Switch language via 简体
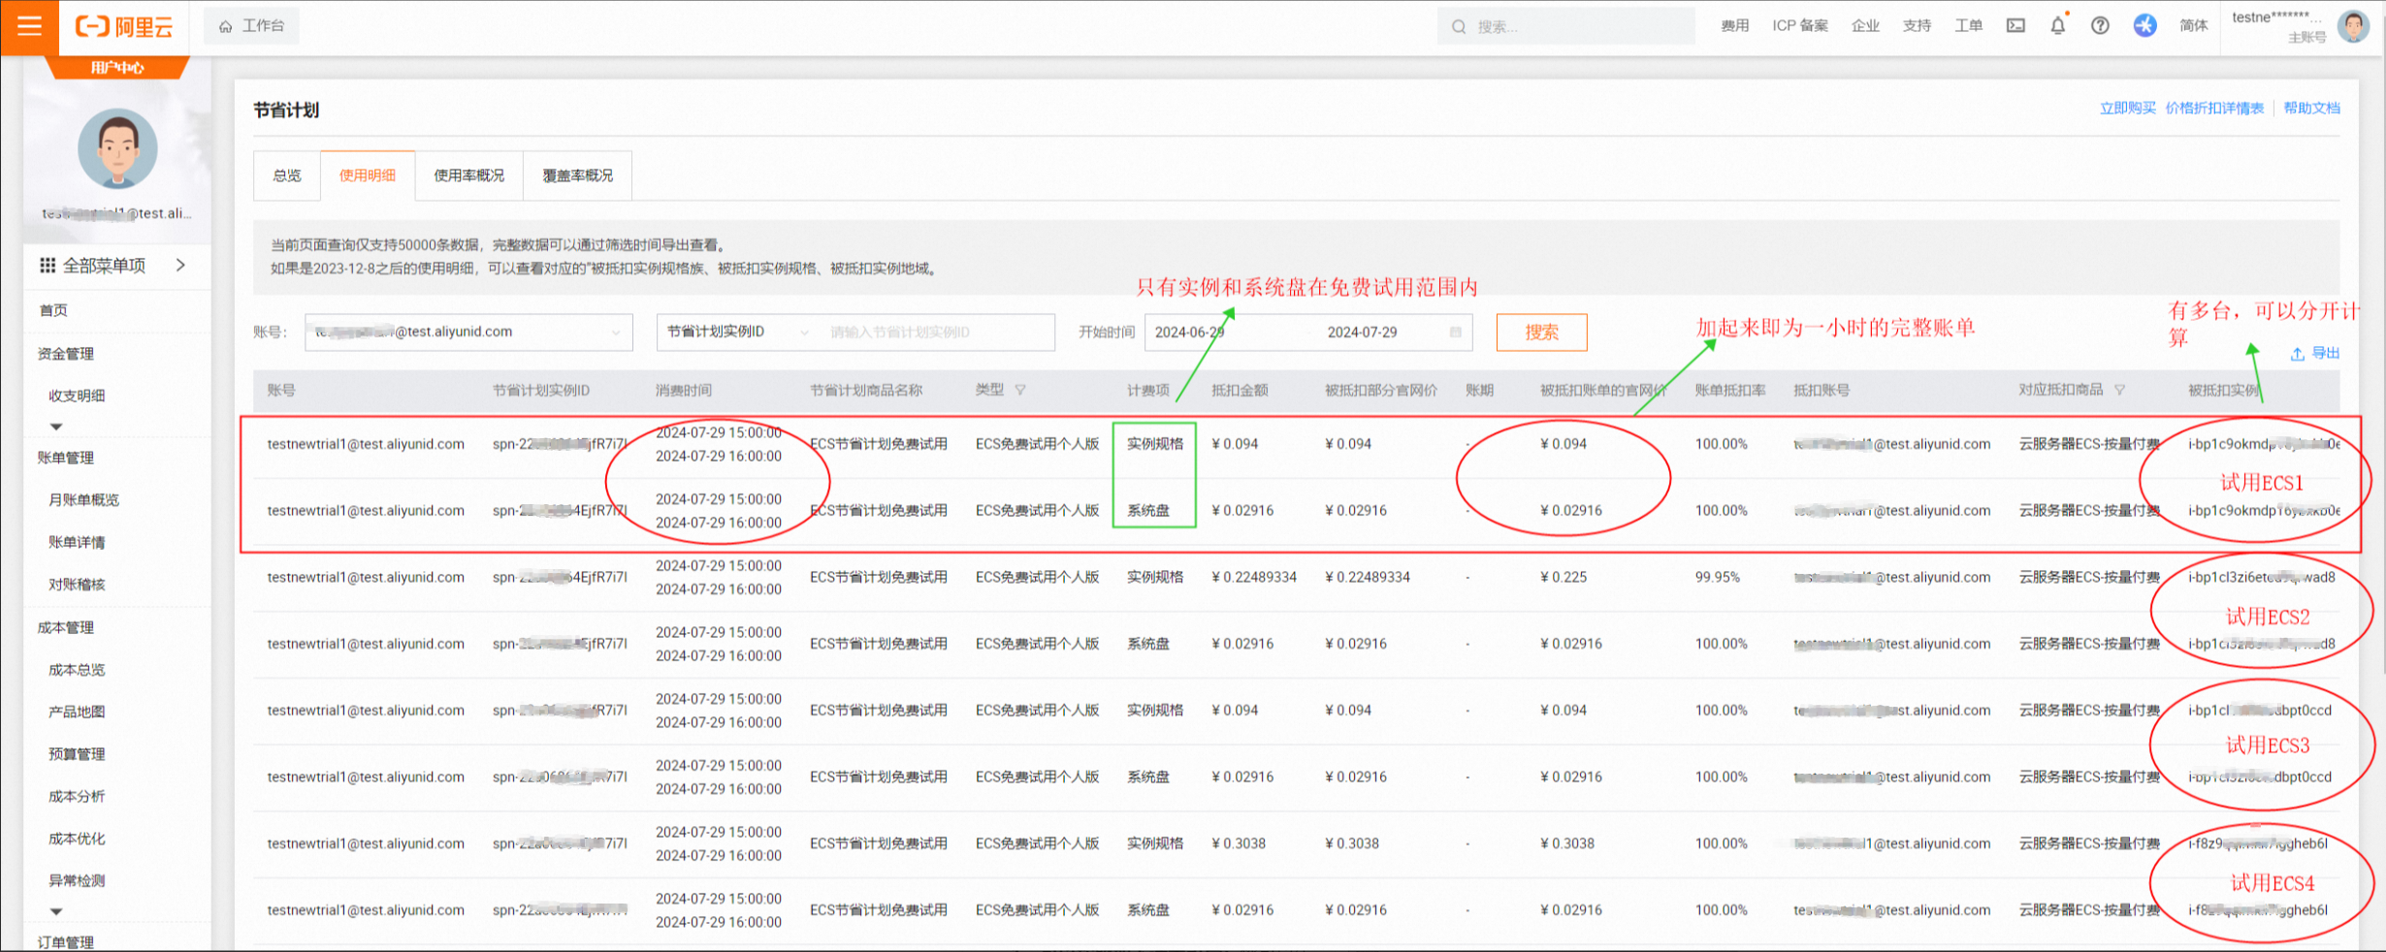 coord(2194,26)
